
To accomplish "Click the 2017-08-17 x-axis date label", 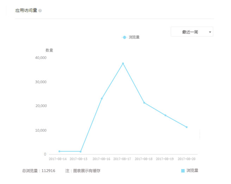I will click(122, 159).
